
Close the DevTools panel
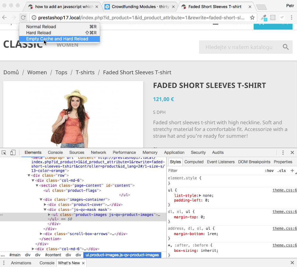pos(292,152)
